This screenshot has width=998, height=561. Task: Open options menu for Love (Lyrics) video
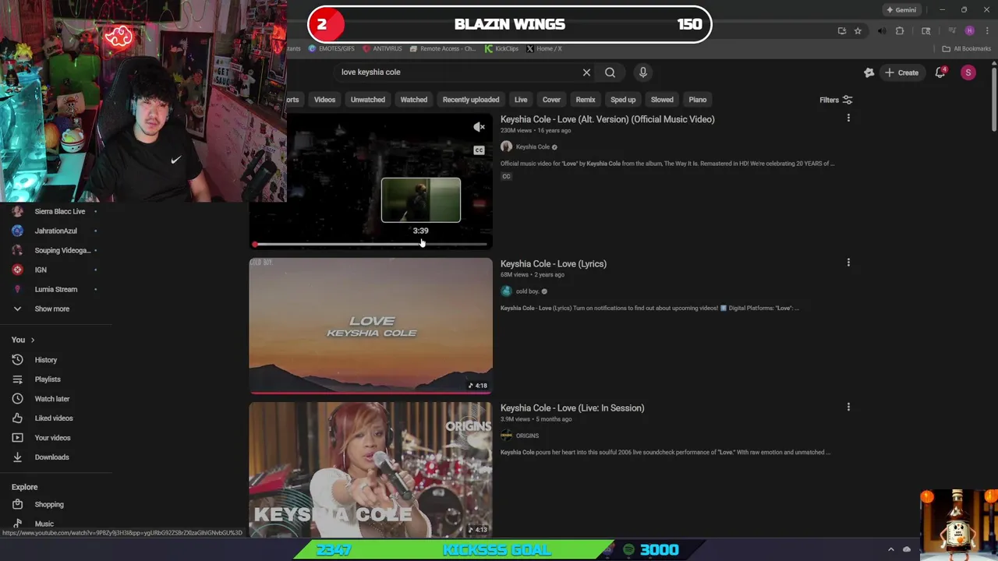tap(848, 263)
